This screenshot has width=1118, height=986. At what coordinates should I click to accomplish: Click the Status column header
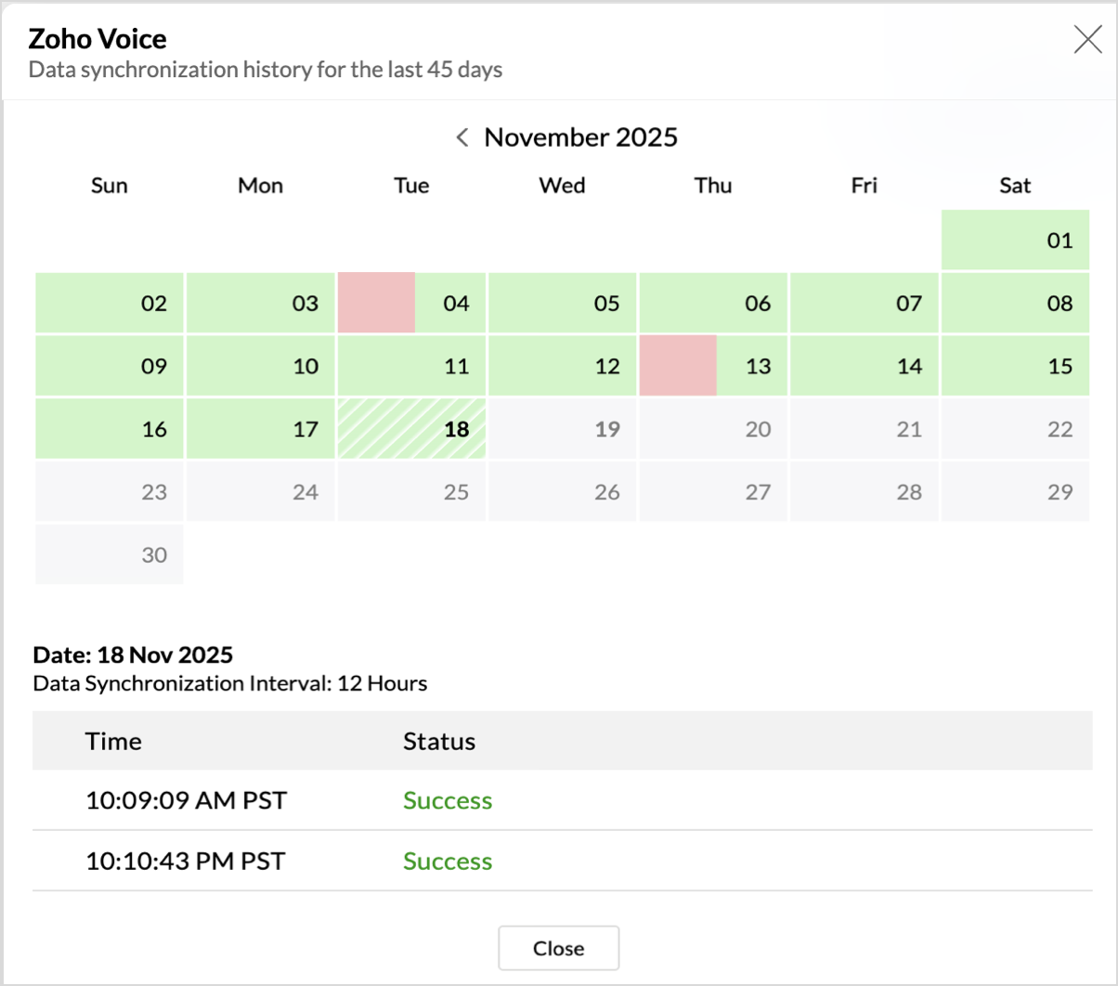439,741
